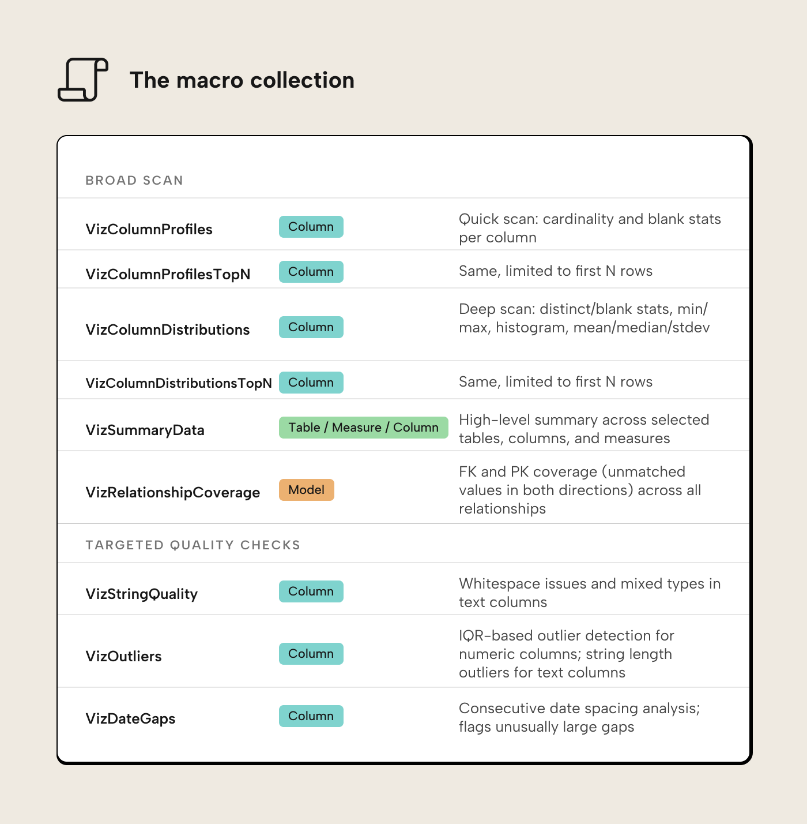This screenshot has width=807, height=824.
Task: Toggle the Table / Measure / Column badge
Action: (x=363, y=427)
